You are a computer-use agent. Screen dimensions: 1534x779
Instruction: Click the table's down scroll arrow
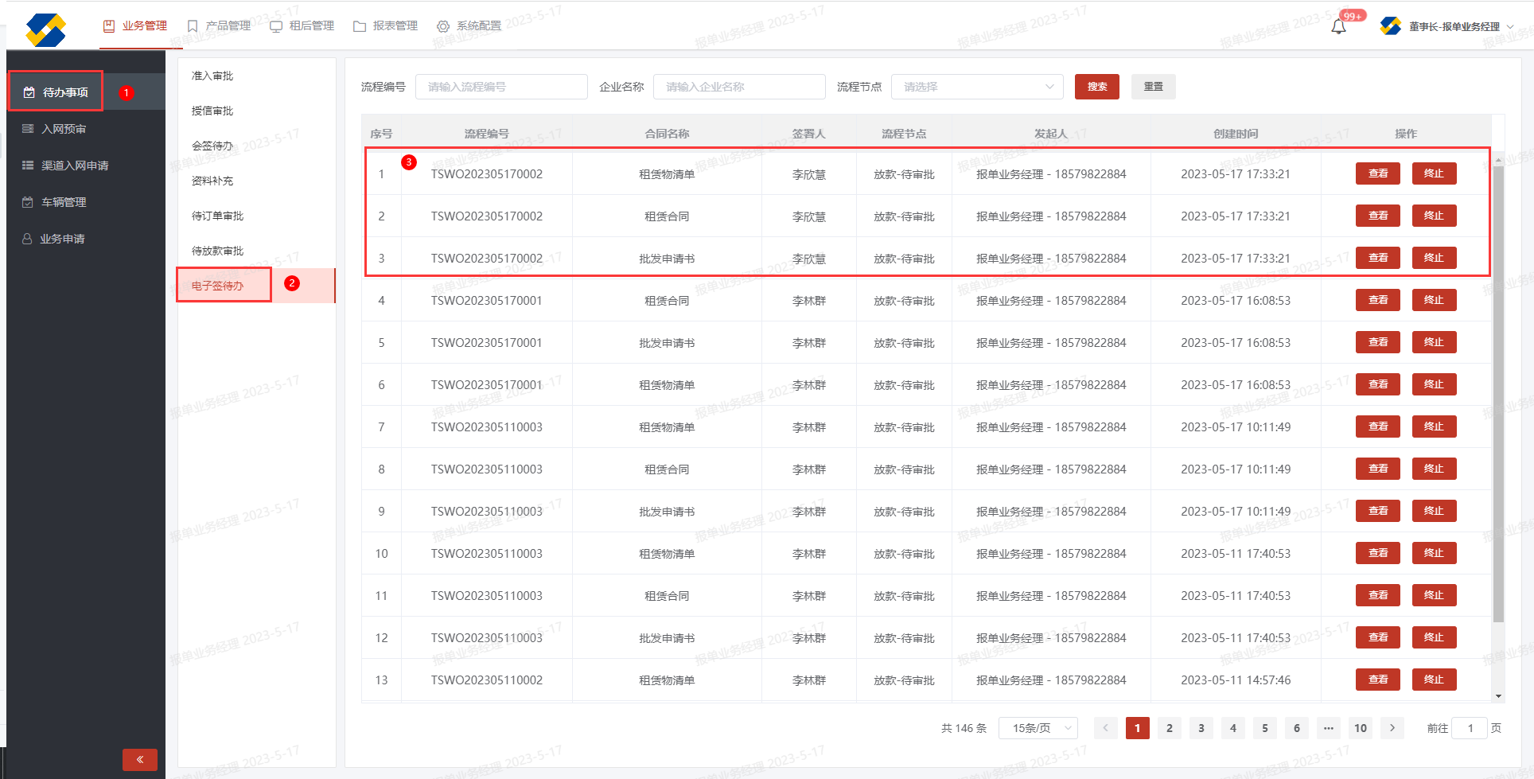[x=1498, y=696]
